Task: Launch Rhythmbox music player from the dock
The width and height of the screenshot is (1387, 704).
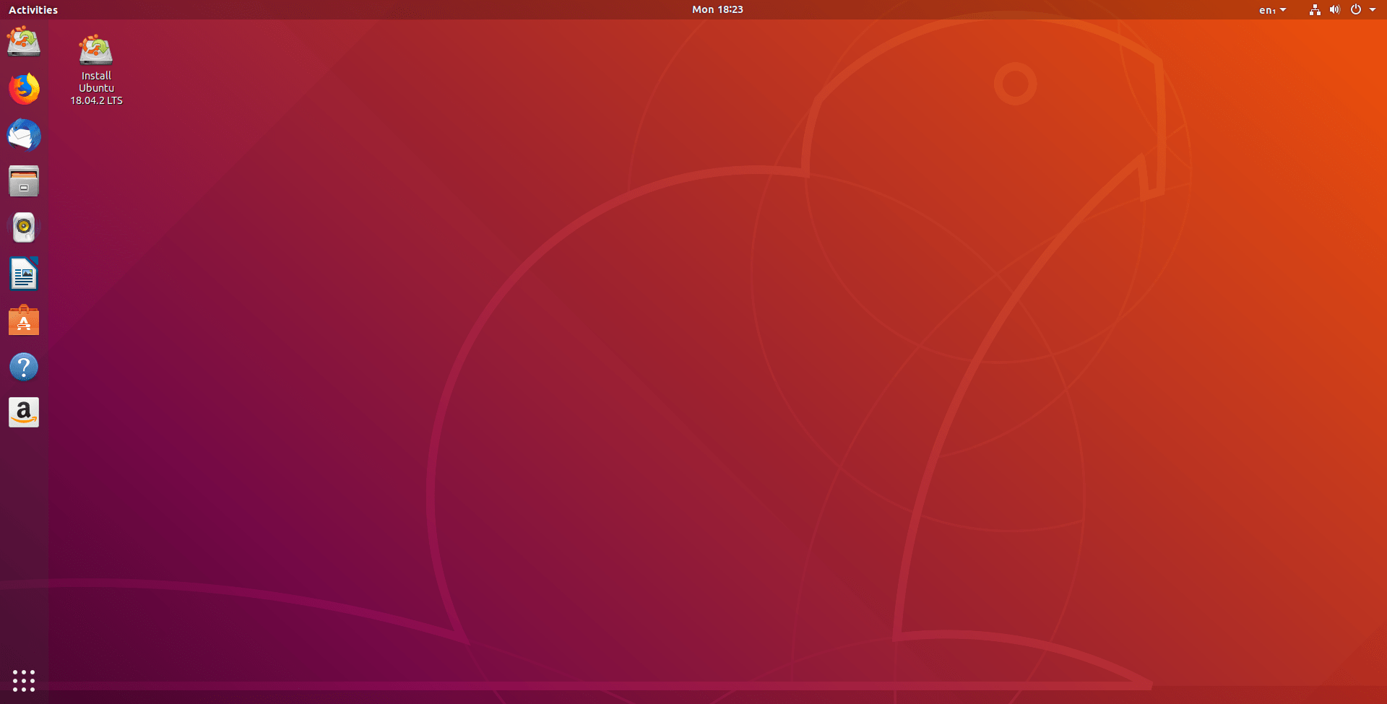Action: [24, 227]
